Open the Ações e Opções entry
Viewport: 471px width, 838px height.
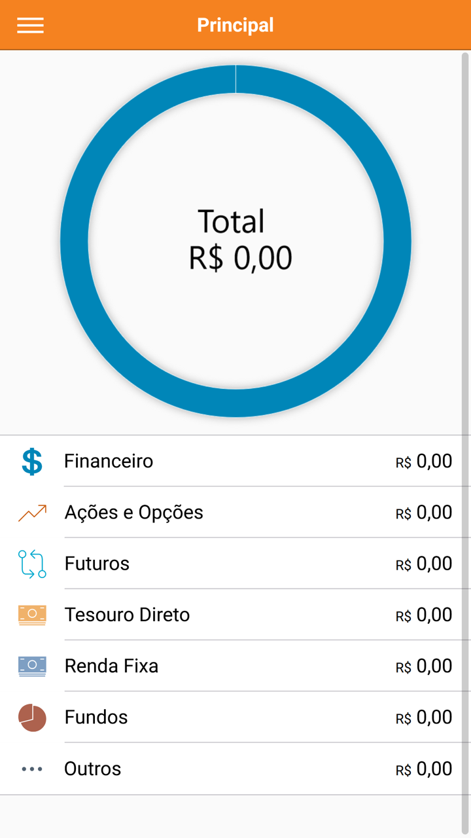click(x=134, y=513)
